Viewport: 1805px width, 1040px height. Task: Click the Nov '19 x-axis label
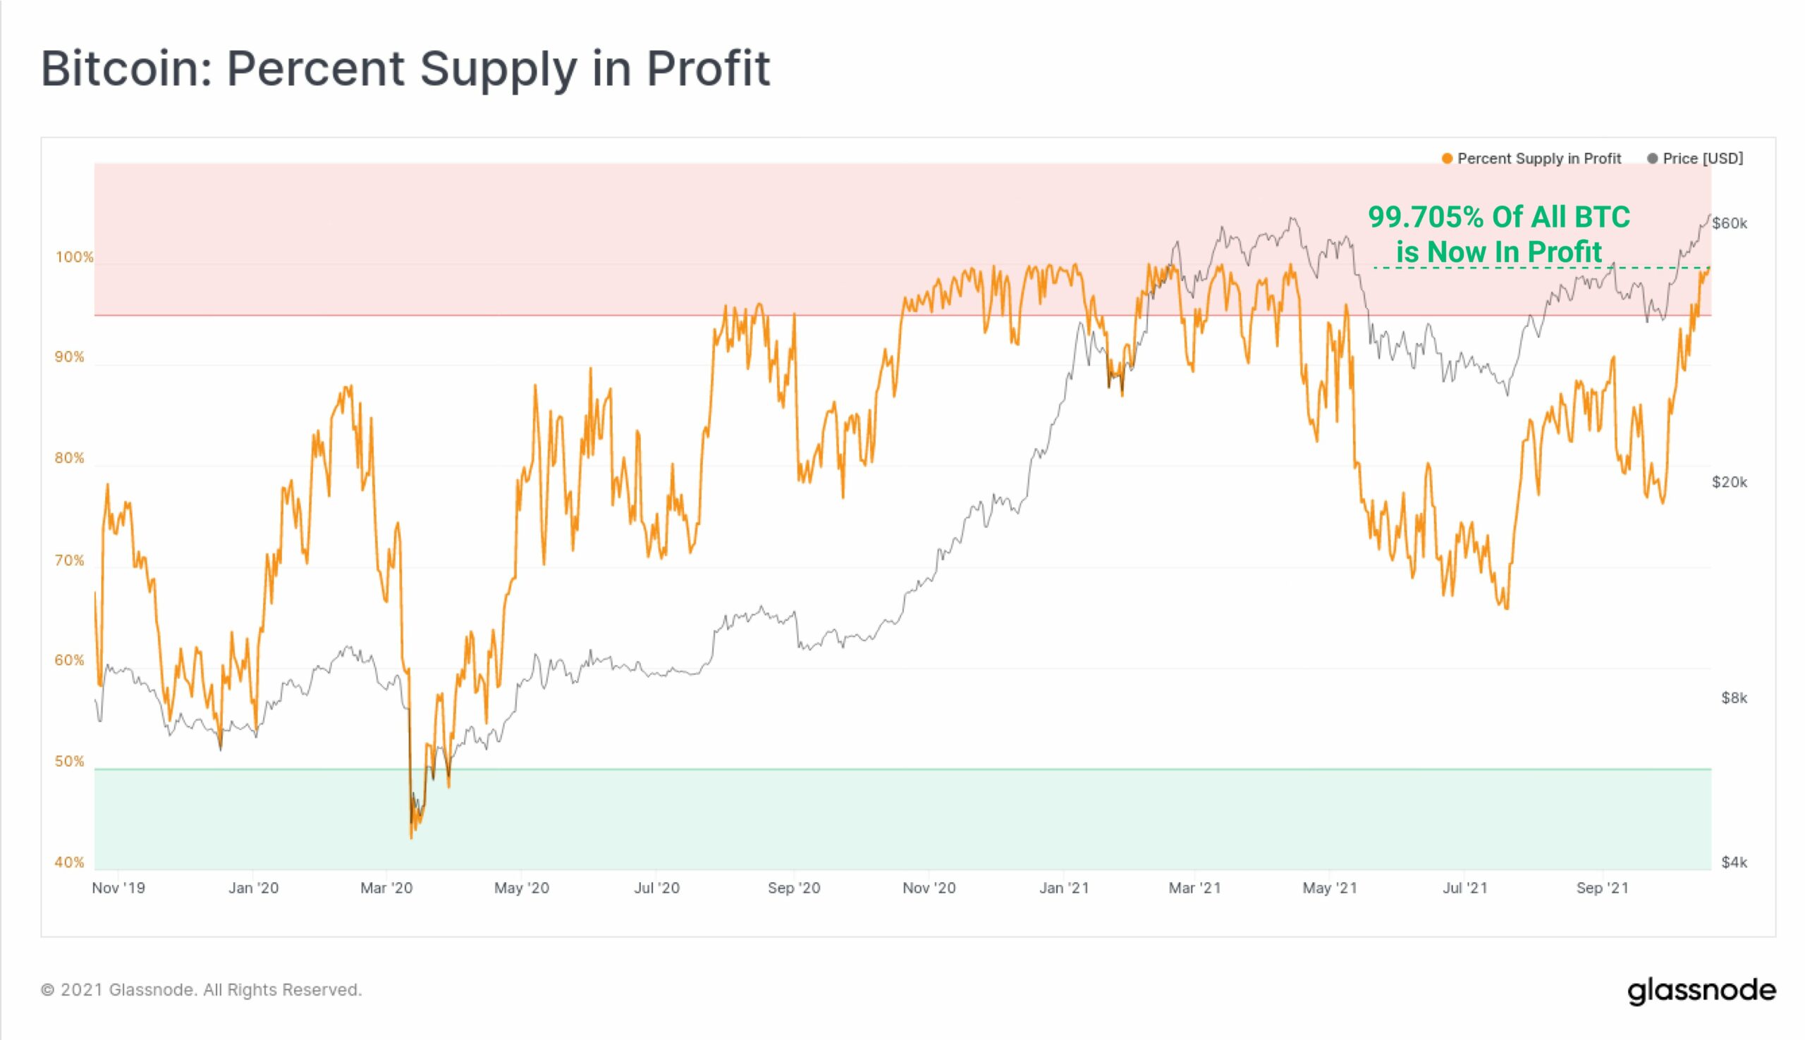click(x=118, y=888)
